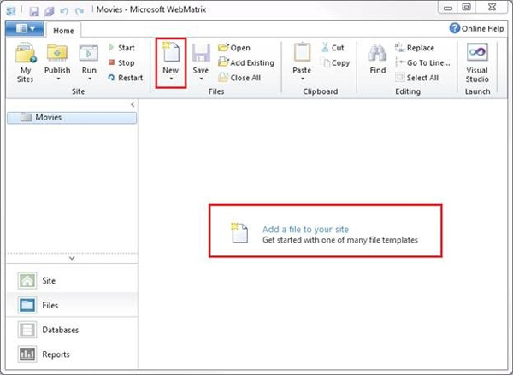Viewport: 513px width, 375px height.
Task: Switch to the Reports workspace
Action: coord(72,354)
